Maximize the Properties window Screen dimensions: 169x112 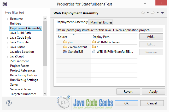152,3
